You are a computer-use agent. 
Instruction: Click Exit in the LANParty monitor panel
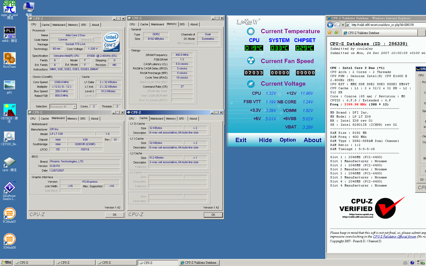(x=241, y=140)
